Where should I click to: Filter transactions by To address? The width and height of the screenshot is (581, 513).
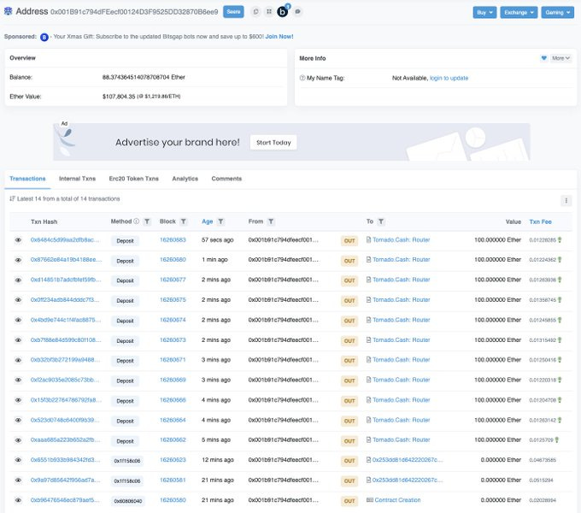point(381,221)
